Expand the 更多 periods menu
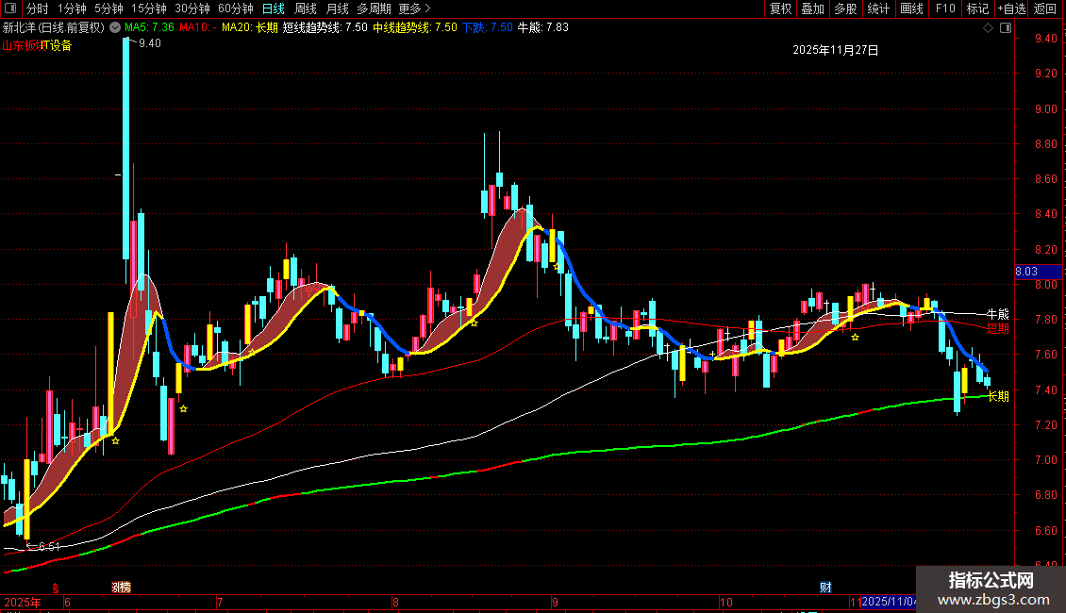This screenshot has width=1066, height=613. click(414, 8)
